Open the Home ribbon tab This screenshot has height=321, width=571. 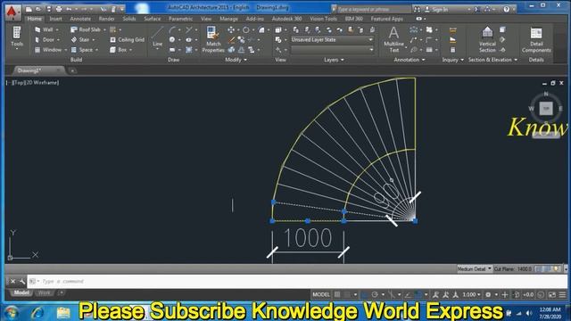click(35, 19)
